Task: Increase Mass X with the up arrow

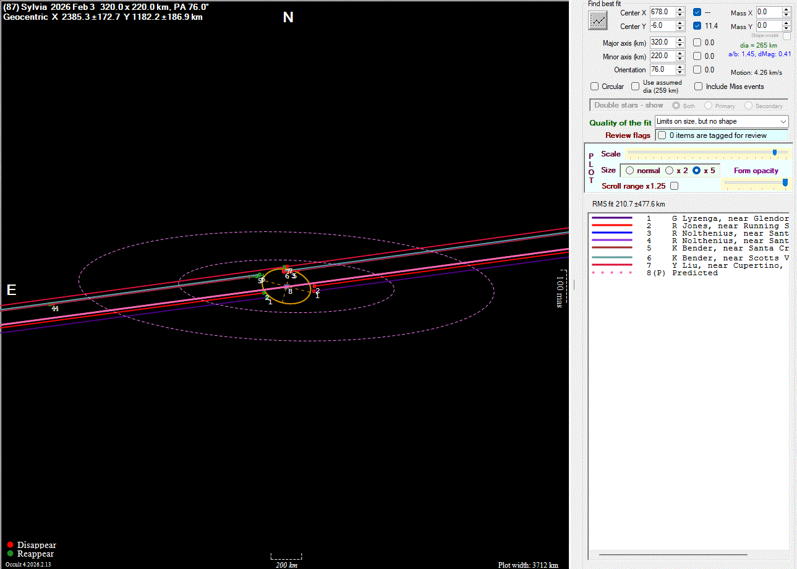Action: point(786,9)
